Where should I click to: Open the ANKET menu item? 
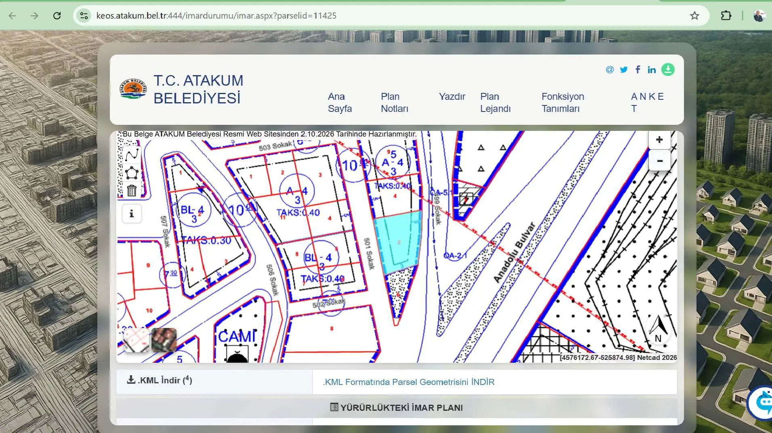click(647, 103)
